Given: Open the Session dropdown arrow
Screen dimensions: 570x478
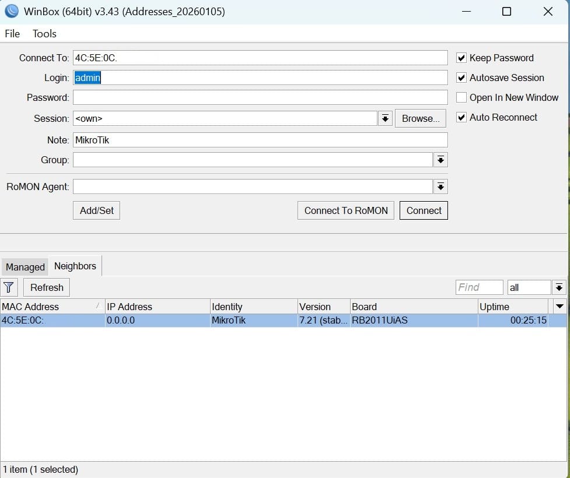Looking at the screenshot, I should coord(385,118).
